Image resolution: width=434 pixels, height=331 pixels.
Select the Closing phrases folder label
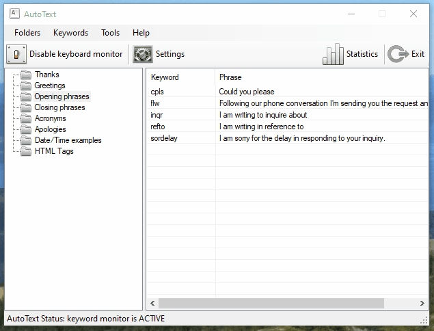coord(59,107)
